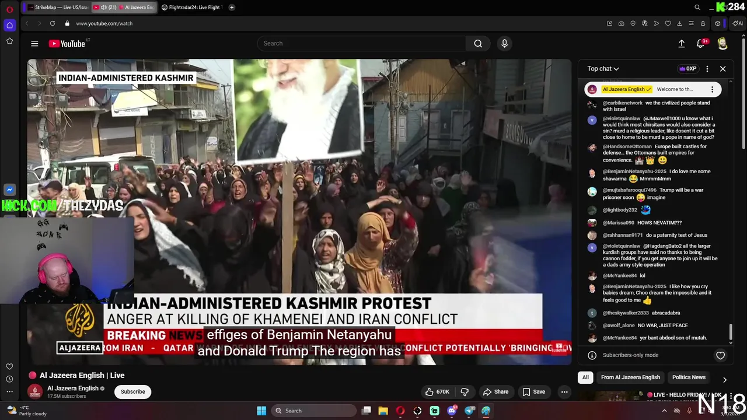Viewport: 747px width, 420px height.
Task: Start voice search with the microphone
Action: (x=505, y=43)
